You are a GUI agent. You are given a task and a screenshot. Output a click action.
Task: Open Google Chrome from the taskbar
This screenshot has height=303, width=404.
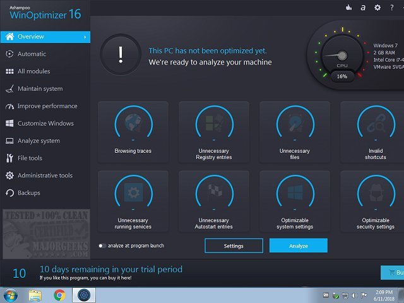click(x=59, y=295)
